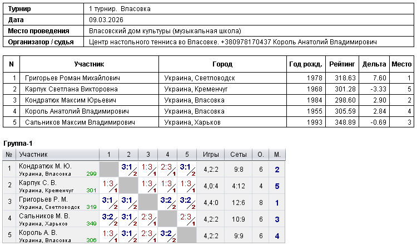
Task: Click "Карпук С. В." in the group table
Action: pyautogui.click(x=37, y=183)
